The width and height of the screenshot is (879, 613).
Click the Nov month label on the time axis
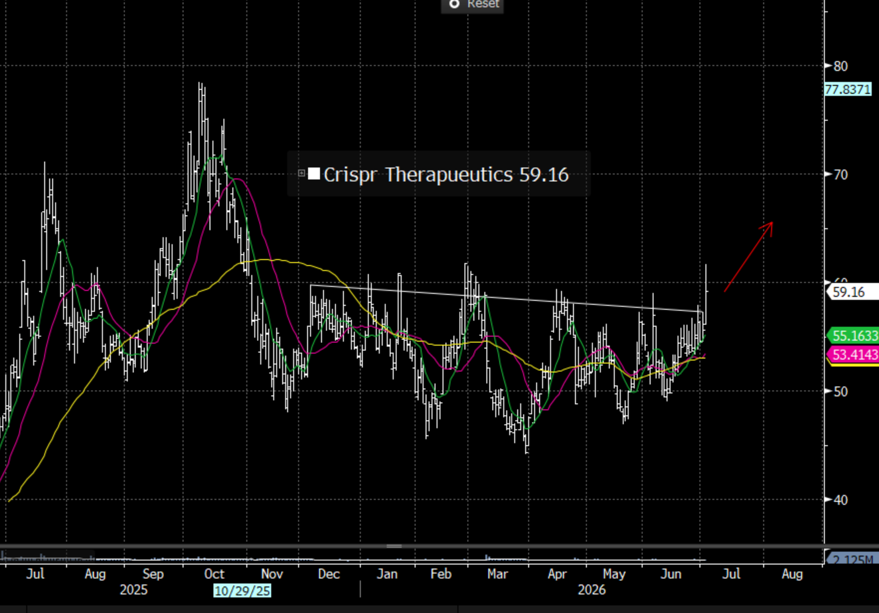(x=272, y=574)
